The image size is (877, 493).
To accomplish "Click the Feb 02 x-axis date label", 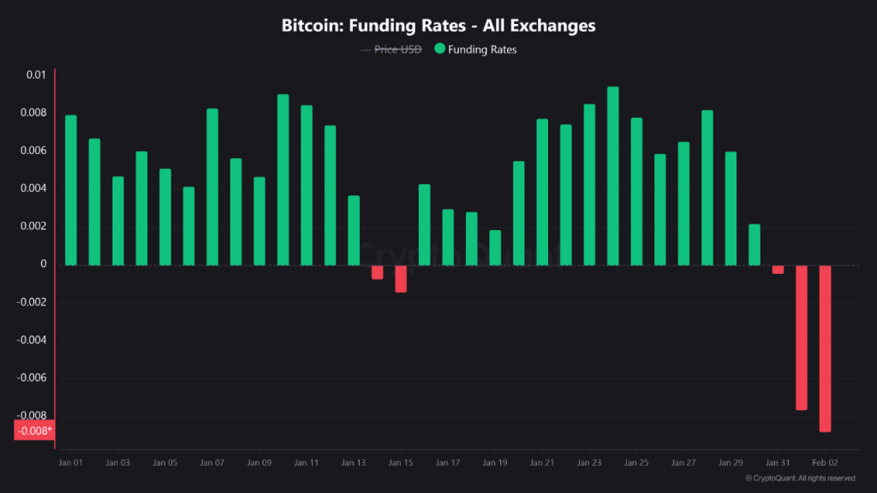I will pos(825,462).
